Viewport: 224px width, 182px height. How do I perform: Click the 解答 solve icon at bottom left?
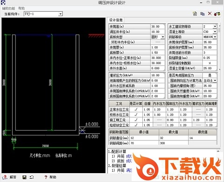click(x=5, y=177)
